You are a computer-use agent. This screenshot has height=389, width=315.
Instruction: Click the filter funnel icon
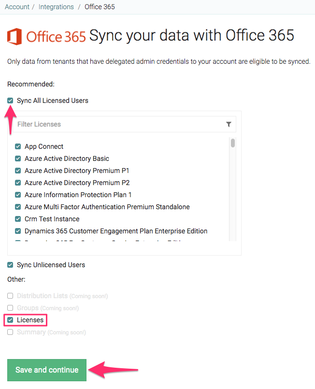point(229,124)
